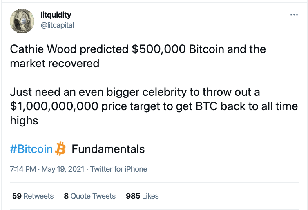Viewport: 308px width, 210px height.
Task: Show the 985 Likes list
Action: tap(142, 196)
